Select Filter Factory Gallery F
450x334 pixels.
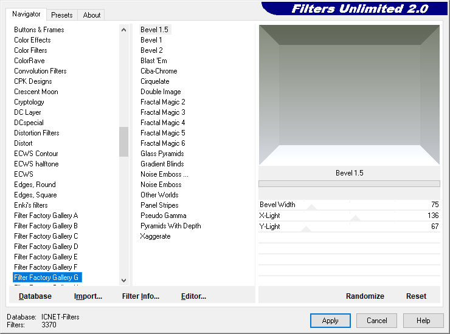click(46, 267)
